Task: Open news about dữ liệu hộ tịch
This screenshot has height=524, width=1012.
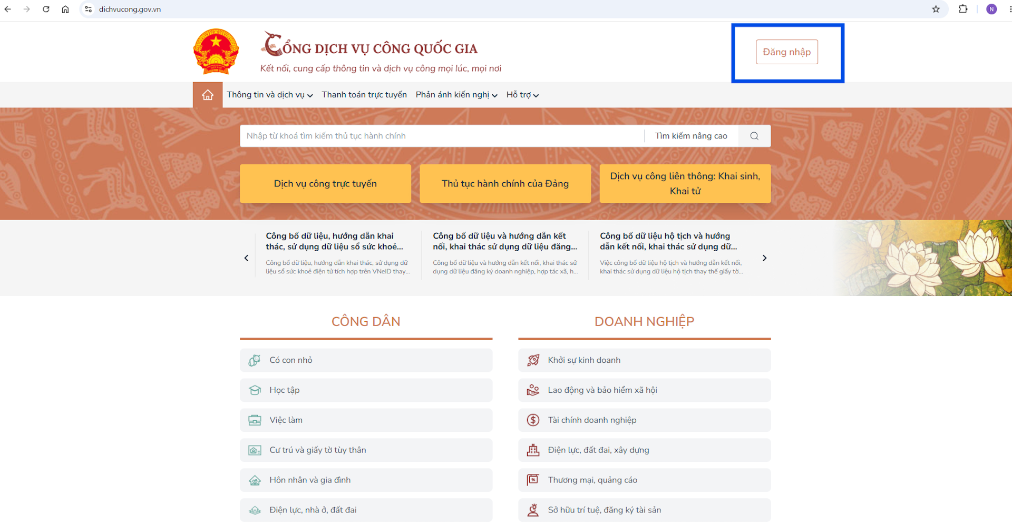Action: pyautogui.click(x=672, y=254)
